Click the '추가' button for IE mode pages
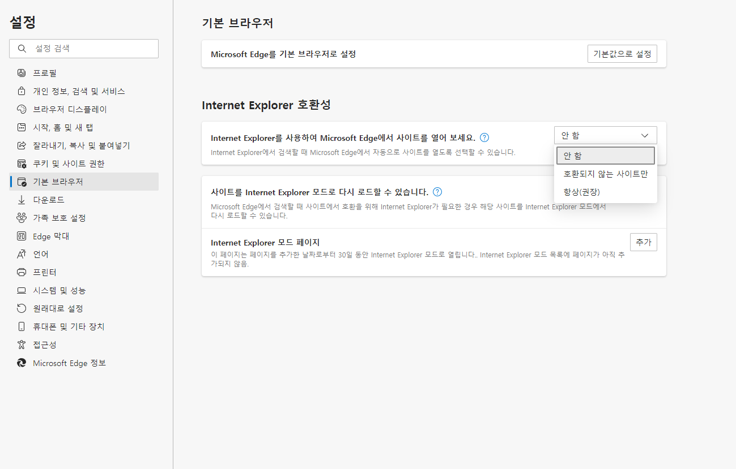 click(643, 242)
